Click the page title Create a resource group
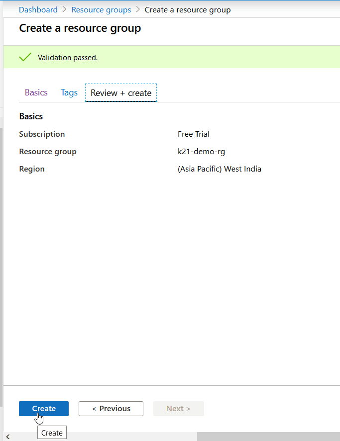 click(x=80, y=28)
